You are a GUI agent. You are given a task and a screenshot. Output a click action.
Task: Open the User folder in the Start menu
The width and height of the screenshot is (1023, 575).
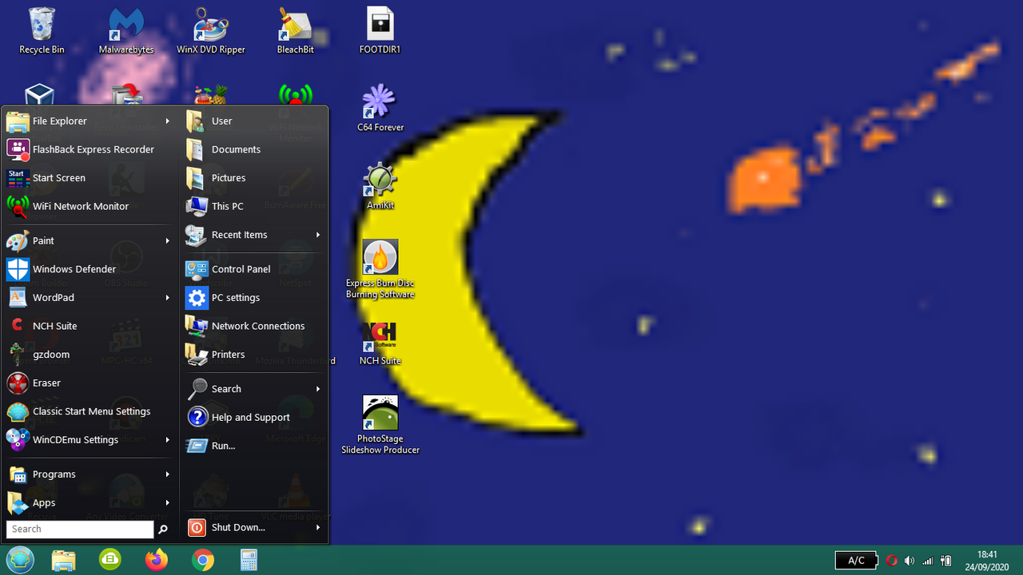click(254, 121)
